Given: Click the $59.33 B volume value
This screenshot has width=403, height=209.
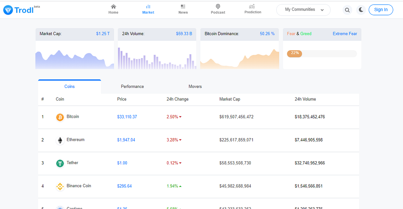Looking at the screenshot, I should pyautogui.click(x=184, y=34).
